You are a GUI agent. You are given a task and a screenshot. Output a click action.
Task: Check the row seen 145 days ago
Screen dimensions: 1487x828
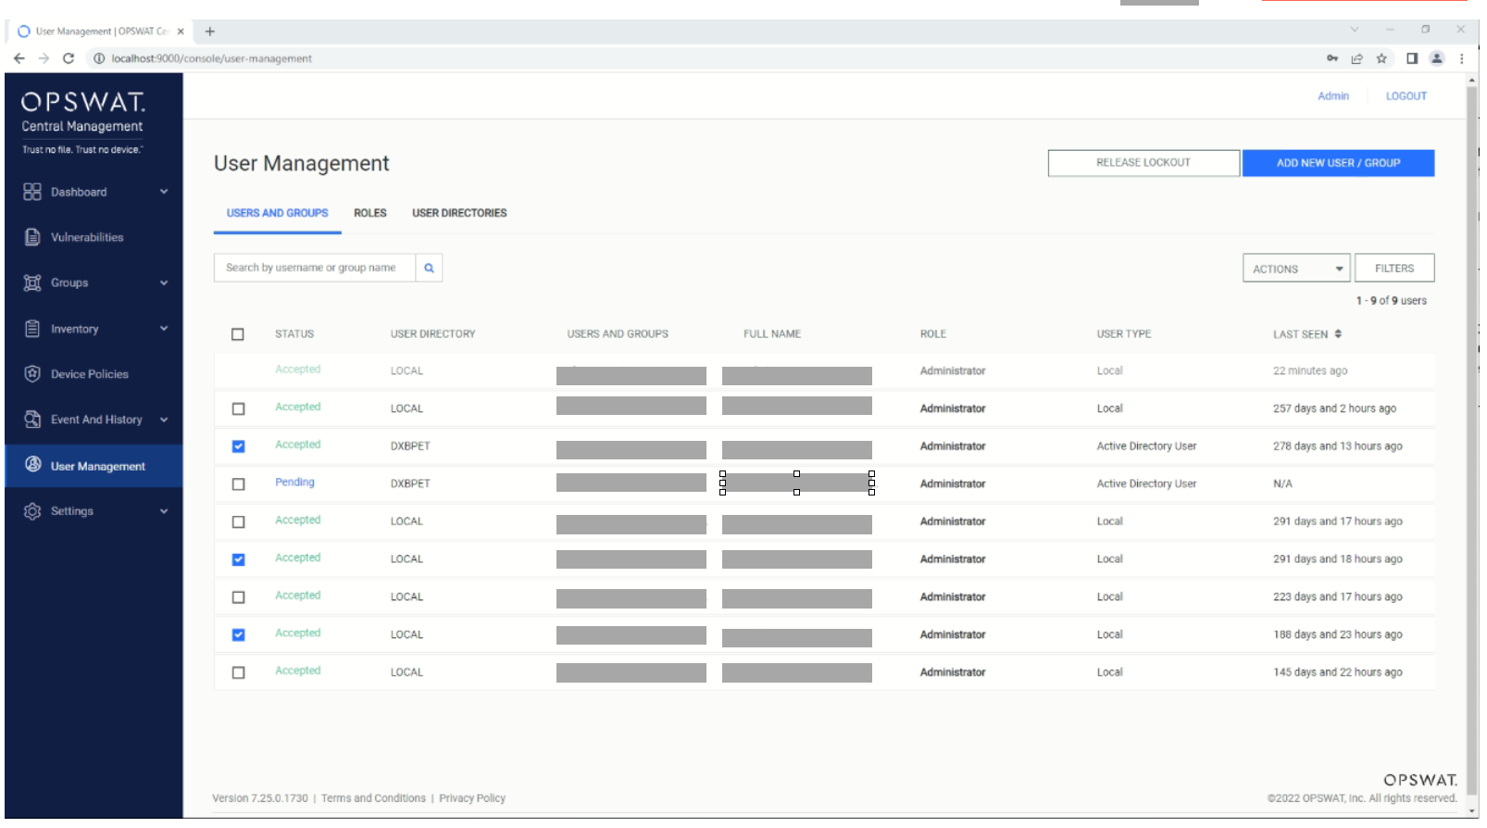pyautogui.click(x=238, y=673)
